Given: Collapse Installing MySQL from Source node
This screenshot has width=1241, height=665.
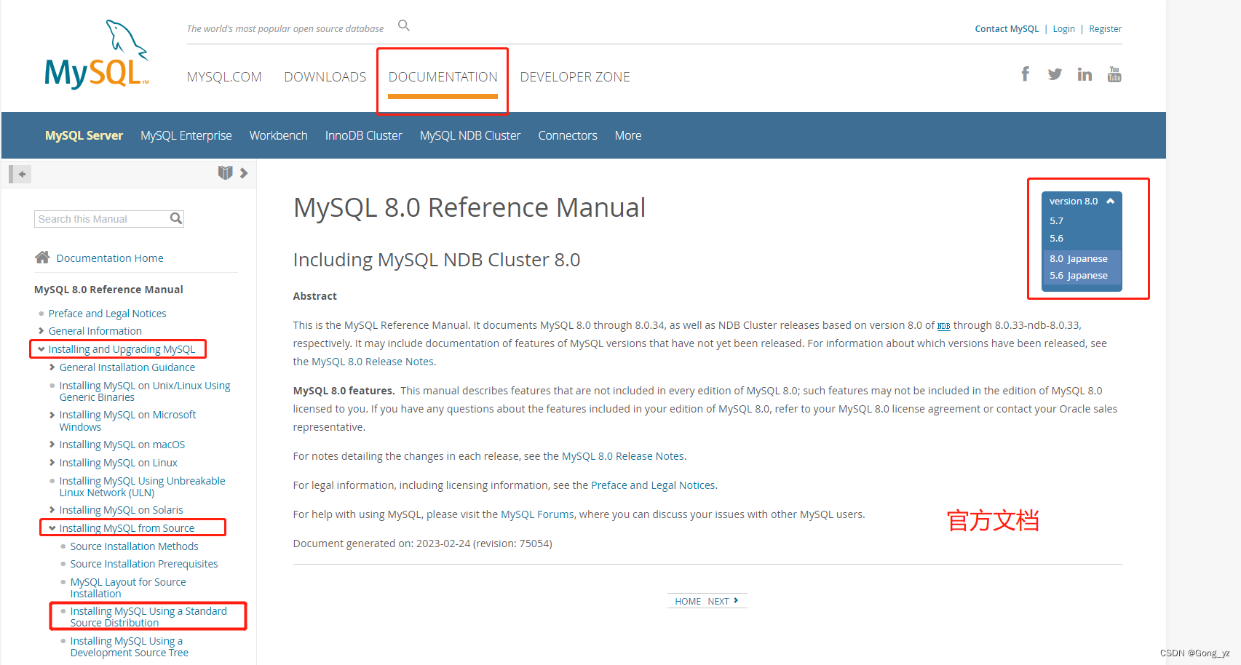Looking at the screenshot, I should 52,528.
